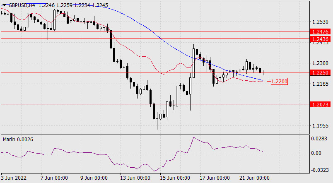Image resolution: width=333 pixels, height=183 pixels.
Task: Click the Marlin 0.0026 indicator label
Action: coord(18,140)
